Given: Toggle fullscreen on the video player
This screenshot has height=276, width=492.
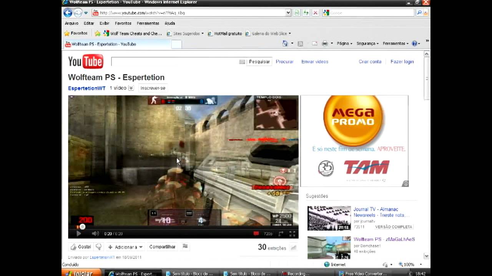Looking at the screenshot, I should (292, 233).
